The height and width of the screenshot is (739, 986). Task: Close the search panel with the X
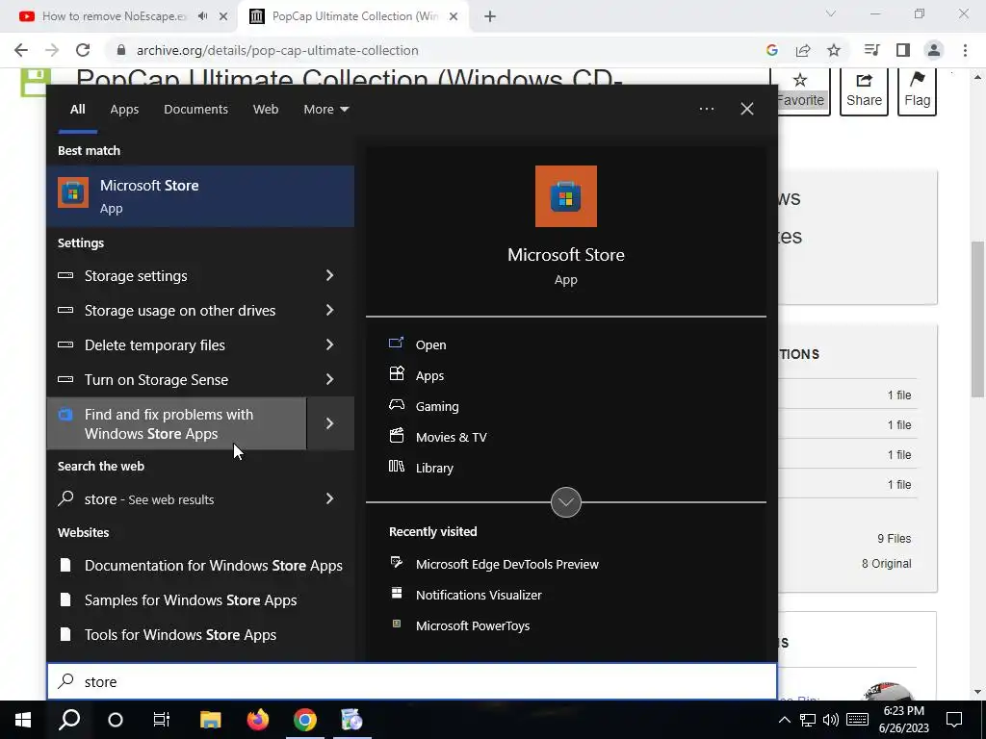tap(747, 109)
